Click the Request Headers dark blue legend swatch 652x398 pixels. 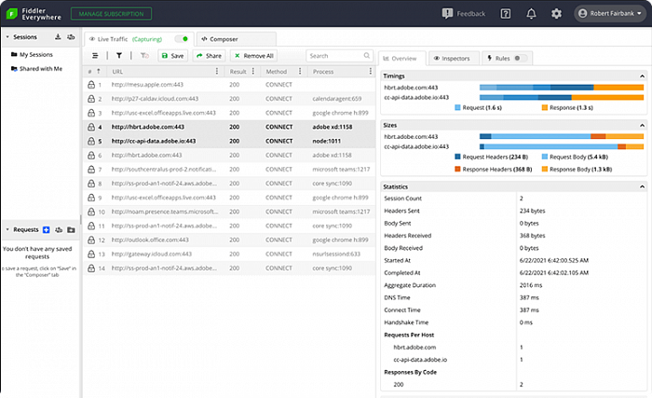pyautogui.click(x=458, y=157)
